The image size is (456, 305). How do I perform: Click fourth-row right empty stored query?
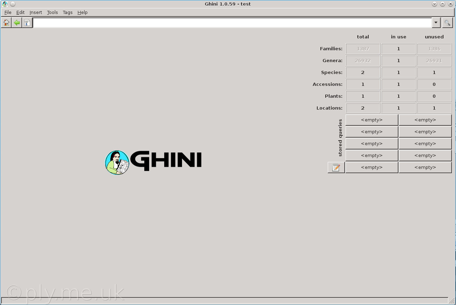point(425,156)
